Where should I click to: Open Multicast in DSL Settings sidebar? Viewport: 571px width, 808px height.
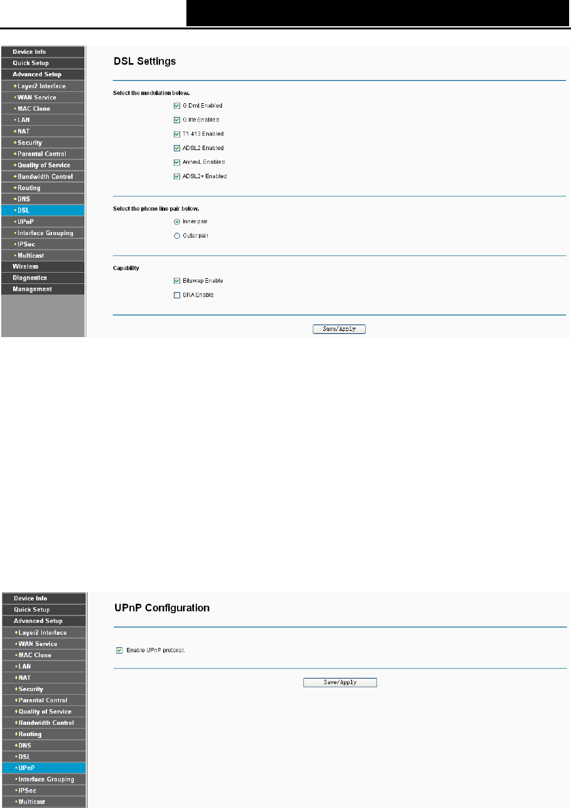43,256
